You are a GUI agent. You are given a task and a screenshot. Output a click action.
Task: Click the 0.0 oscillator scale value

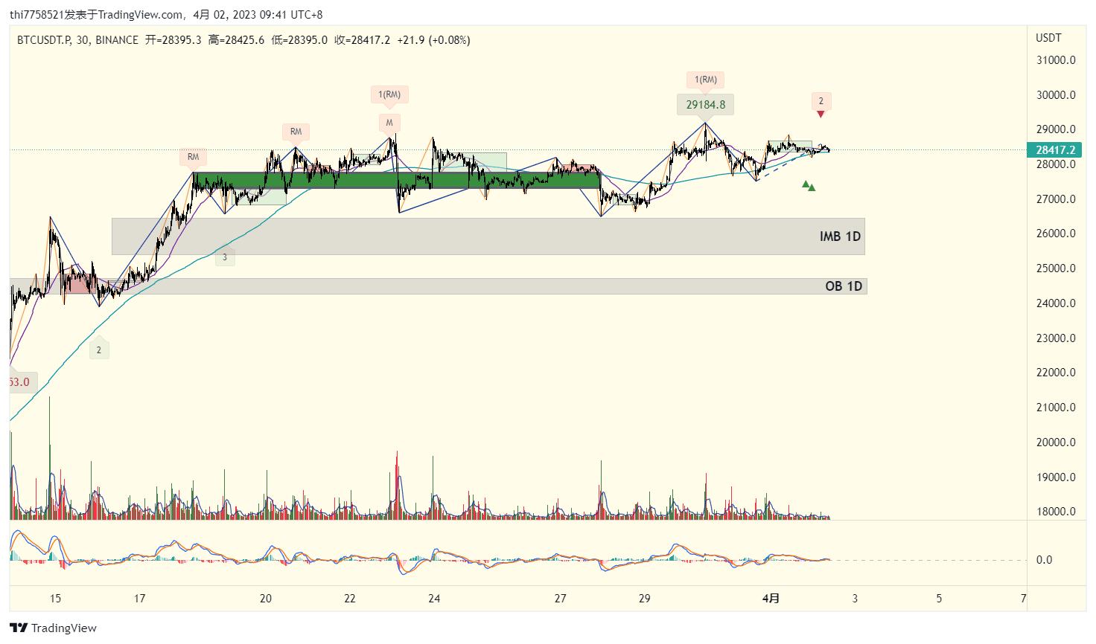(x=1044, y=560)
